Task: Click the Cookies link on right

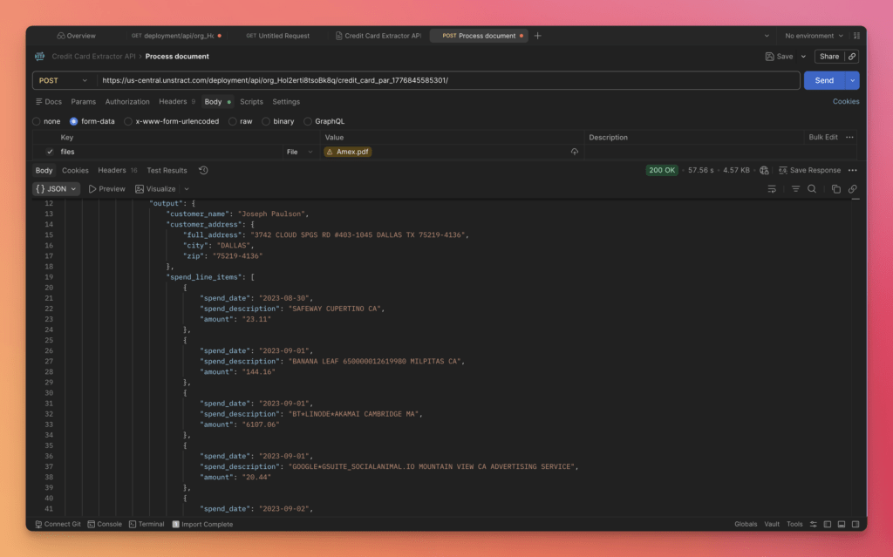Action: 845,102
